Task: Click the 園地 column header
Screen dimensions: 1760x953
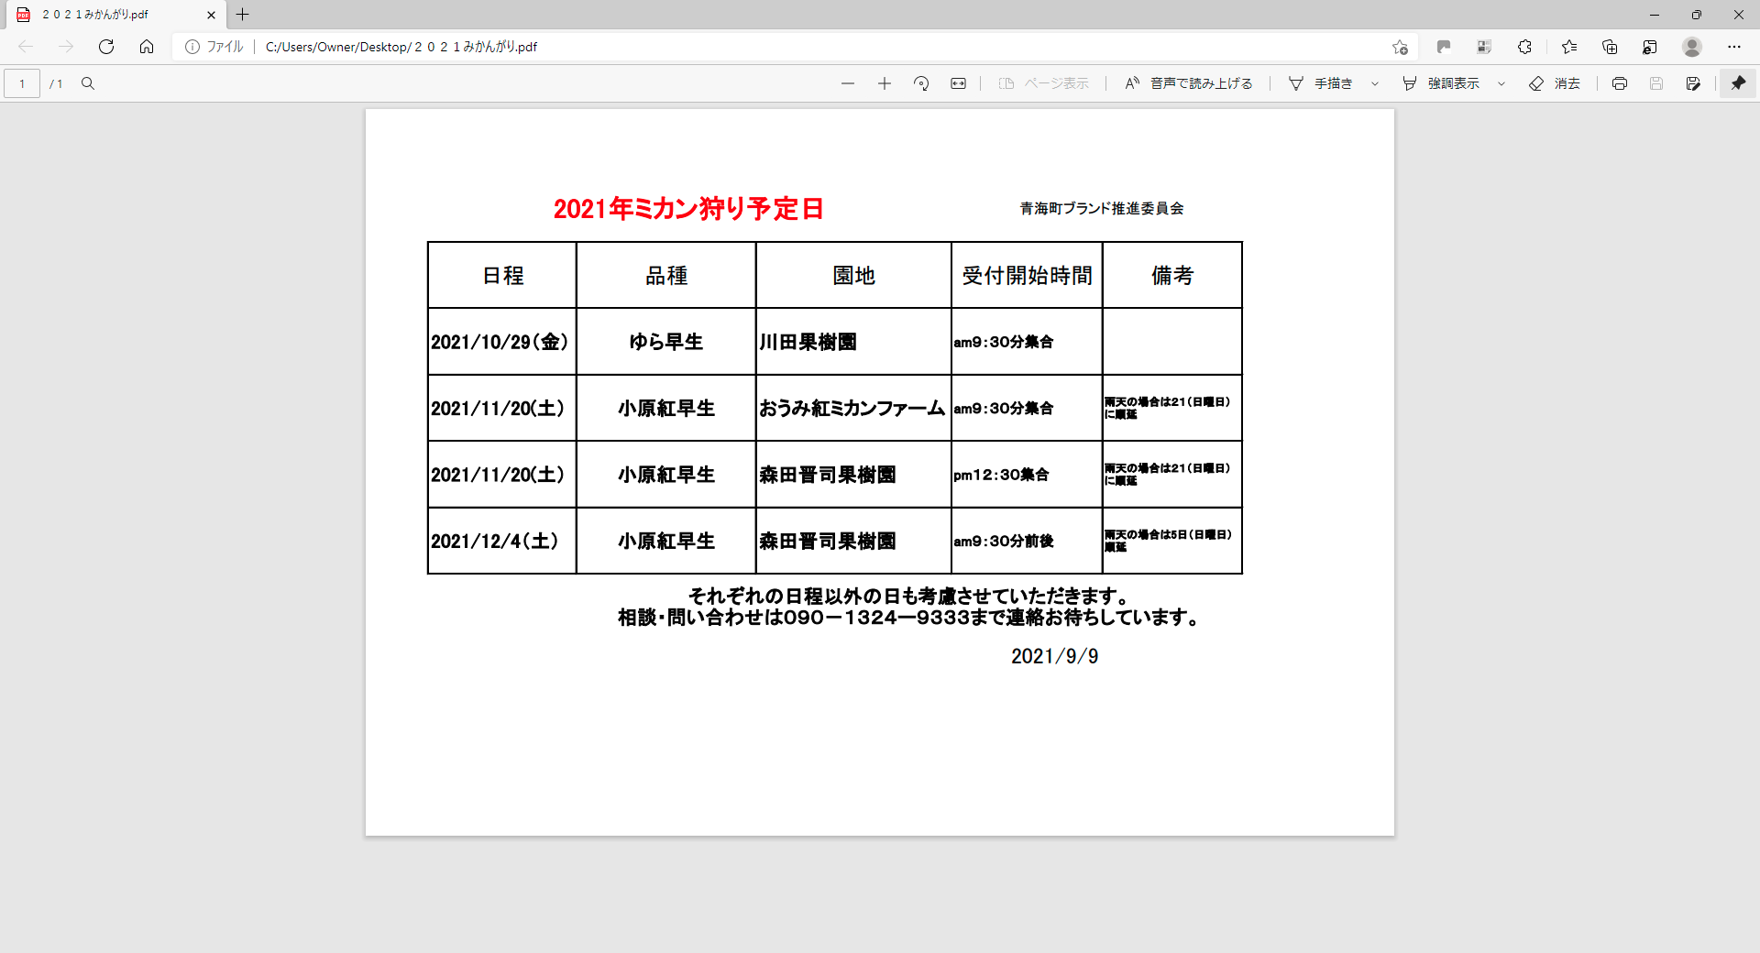Action: pos(854,276)
